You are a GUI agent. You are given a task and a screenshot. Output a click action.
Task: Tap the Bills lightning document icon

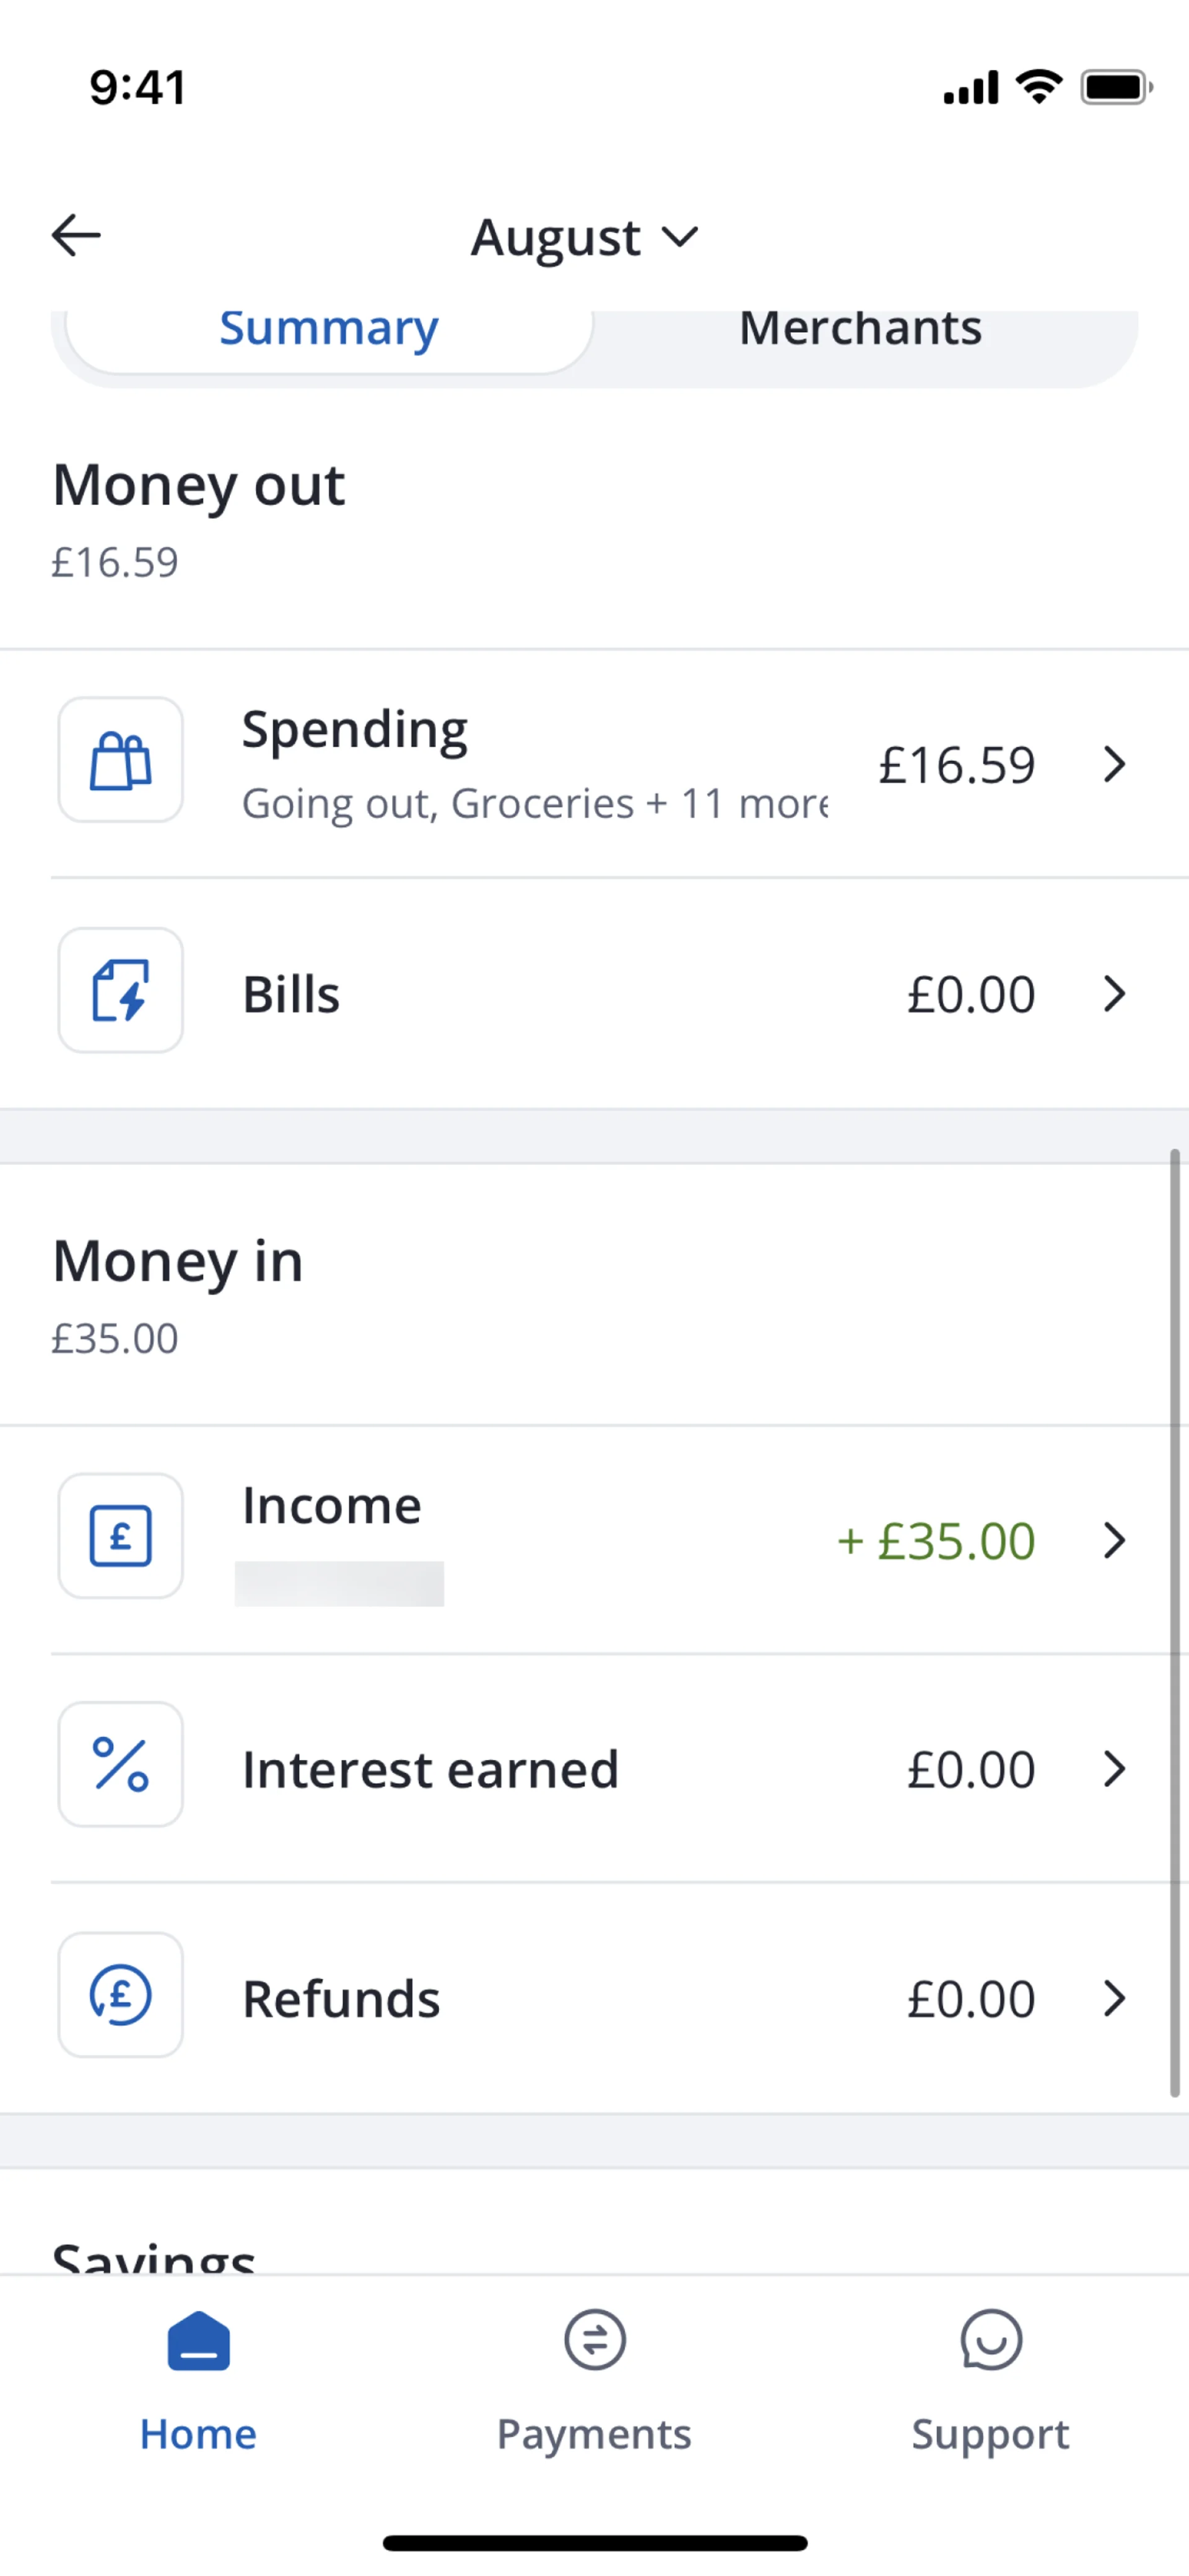point(121,991)
